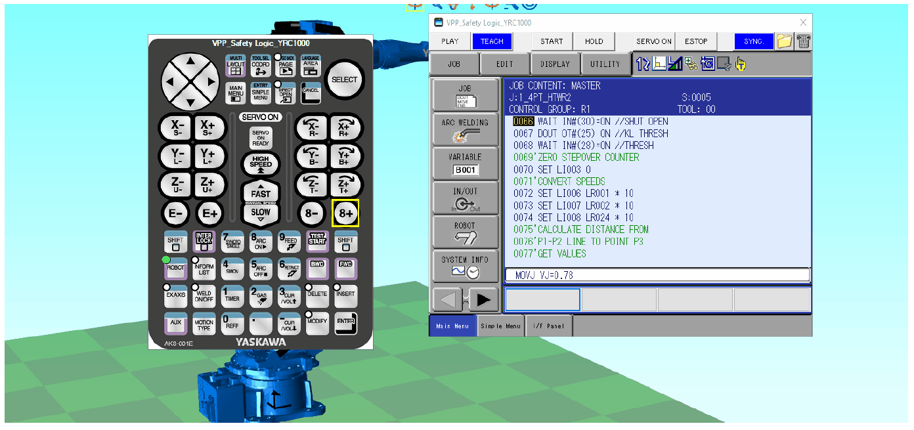
Task: Click the control group status icon
Action: pyautogui.click(x=643, y=64)
